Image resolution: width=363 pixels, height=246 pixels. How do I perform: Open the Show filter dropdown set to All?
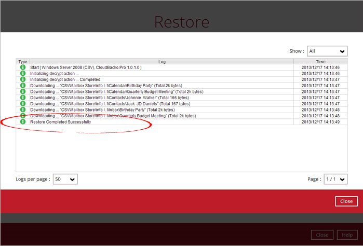pos(327,51)
